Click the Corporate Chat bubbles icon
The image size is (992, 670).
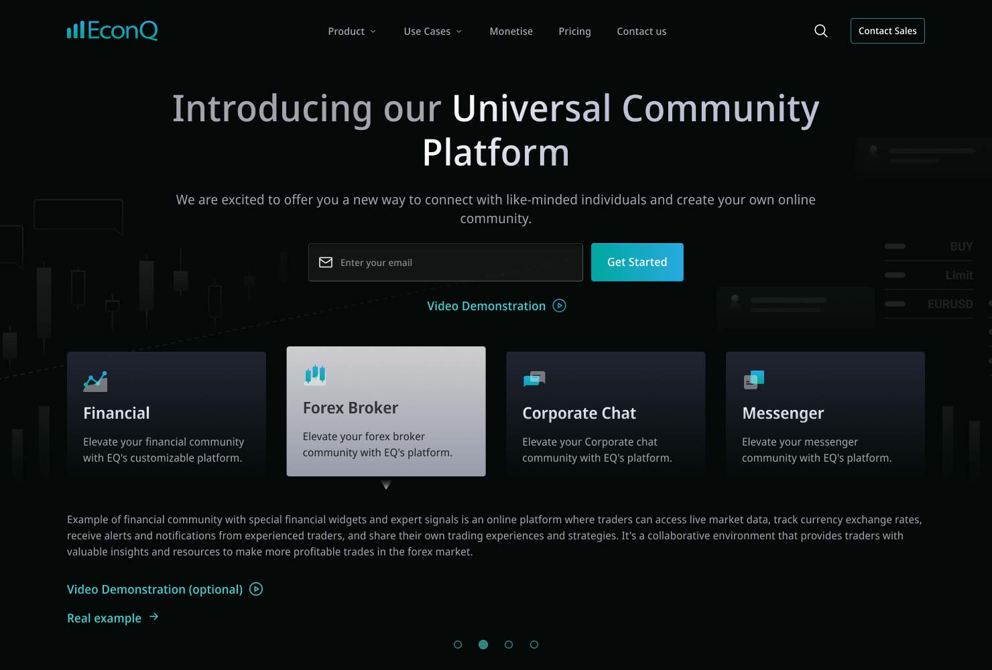(x=534, y=380)
